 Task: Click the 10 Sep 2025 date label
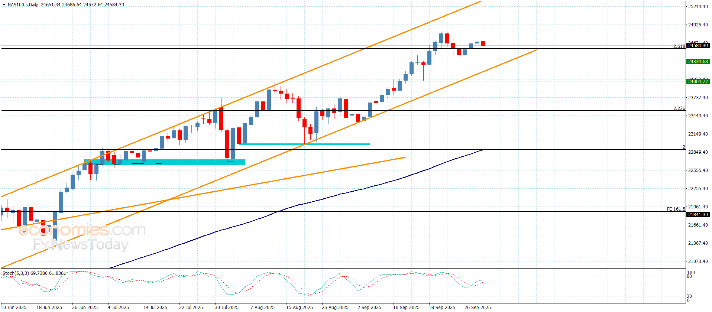tap(406, 307)
